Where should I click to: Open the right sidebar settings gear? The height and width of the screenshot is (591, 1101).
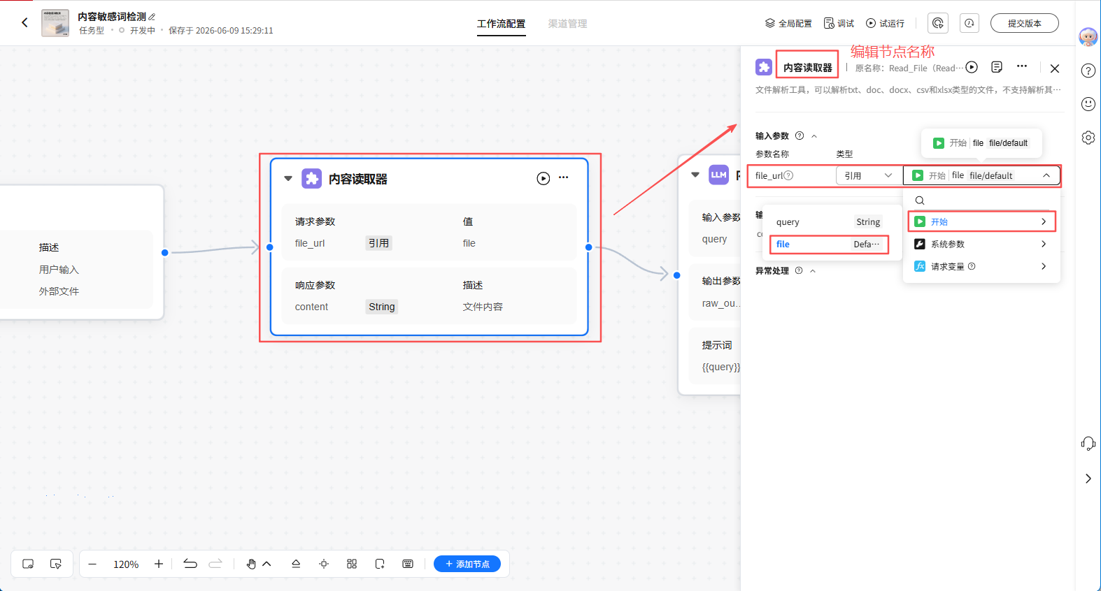(1088, 138)
